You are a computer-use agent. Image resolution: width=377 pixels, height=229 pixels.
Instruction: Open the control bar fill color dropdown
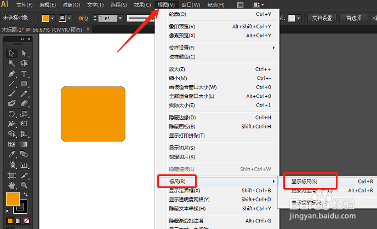(52, 18)
